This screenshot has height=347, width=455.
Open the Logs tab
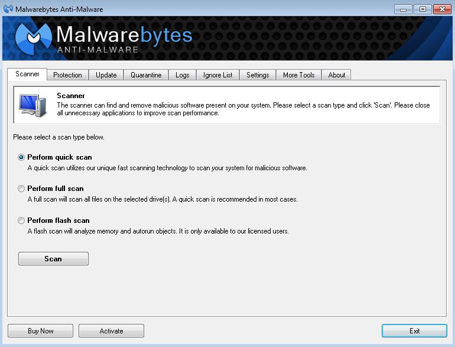coord(182,75)
